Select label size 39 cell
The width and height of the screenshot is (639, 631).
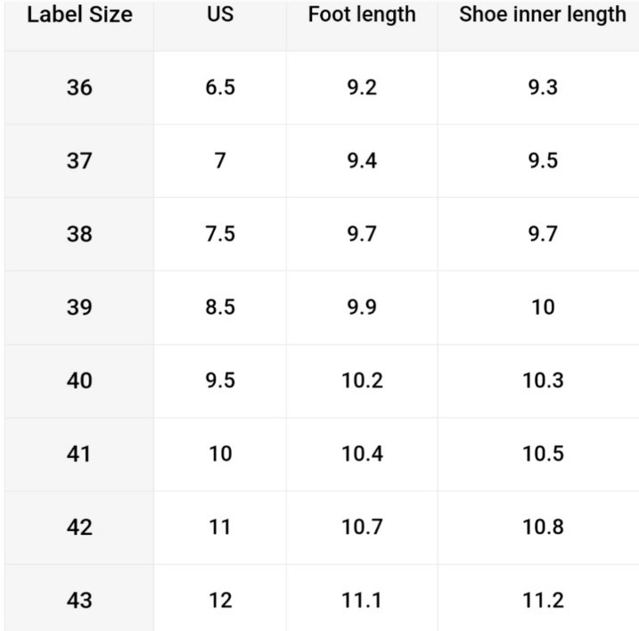(79, 307)
